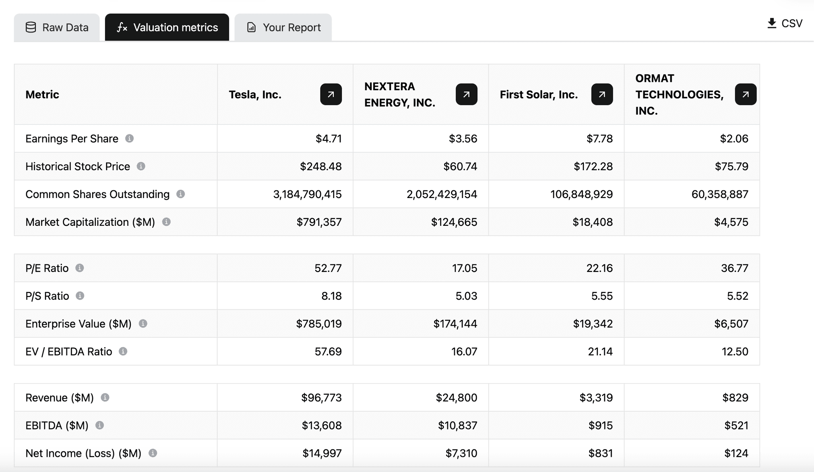Select First Solar enterprise value $19,342
This screenshot has height=472, width=814.
click(x=593, y=324)
